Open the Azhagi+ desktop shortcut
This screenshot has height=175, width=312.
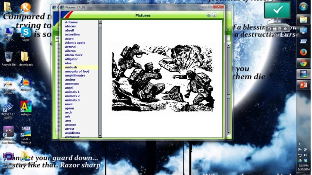[x=26, y=108]
